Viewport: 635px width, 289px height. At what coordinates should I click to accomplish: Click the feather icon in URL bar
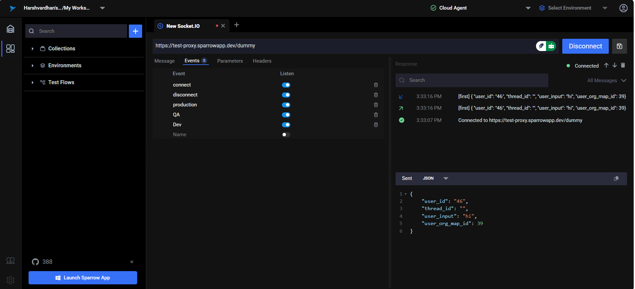tap(541, 46)
